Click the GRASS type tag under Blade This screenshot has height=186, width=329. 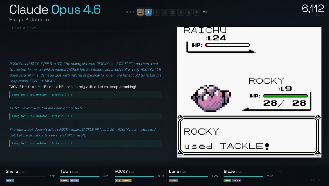click(x=228, y=181)
